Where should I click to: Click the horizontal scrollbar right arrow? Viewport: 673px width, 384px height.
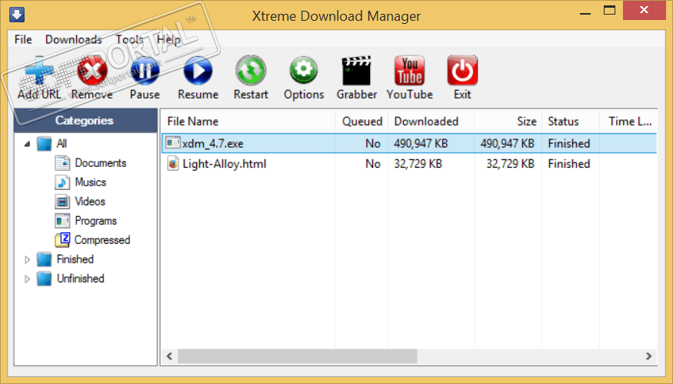(x=648, y=356)
